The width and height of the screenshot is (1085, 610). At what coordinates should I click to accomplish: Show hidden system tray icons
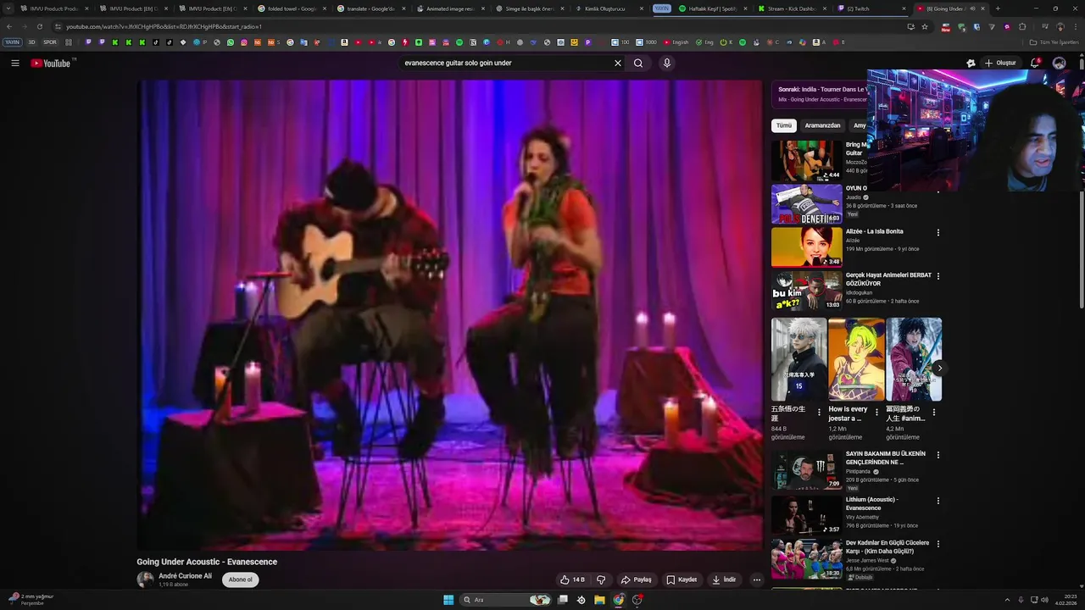coord(1007,600)
